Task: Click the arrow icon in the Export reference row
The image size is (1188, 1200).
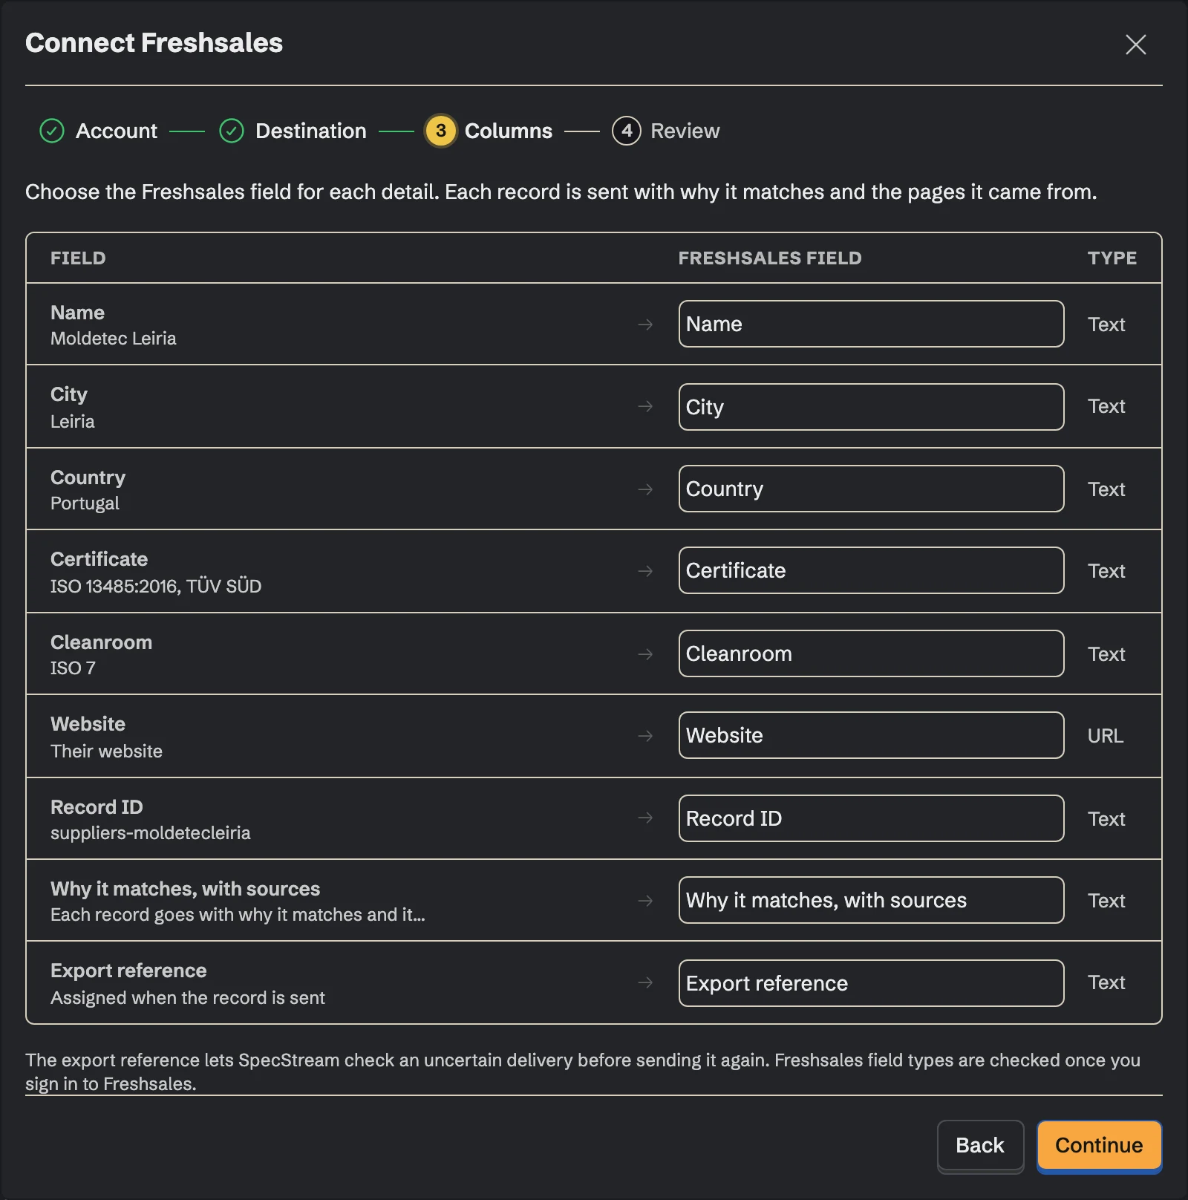Action: point(645,982)
